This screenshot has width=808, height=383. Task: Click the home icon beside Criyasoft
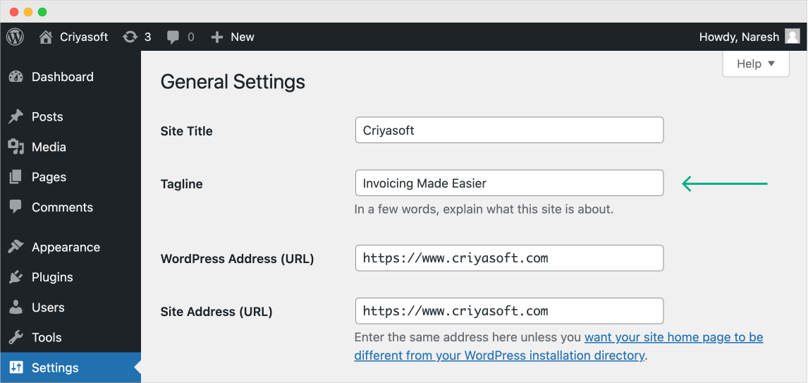point(46,37)
